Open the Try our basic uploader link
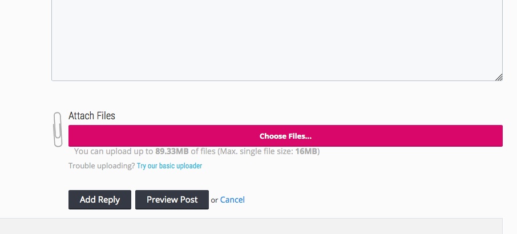 coord(169,166)
